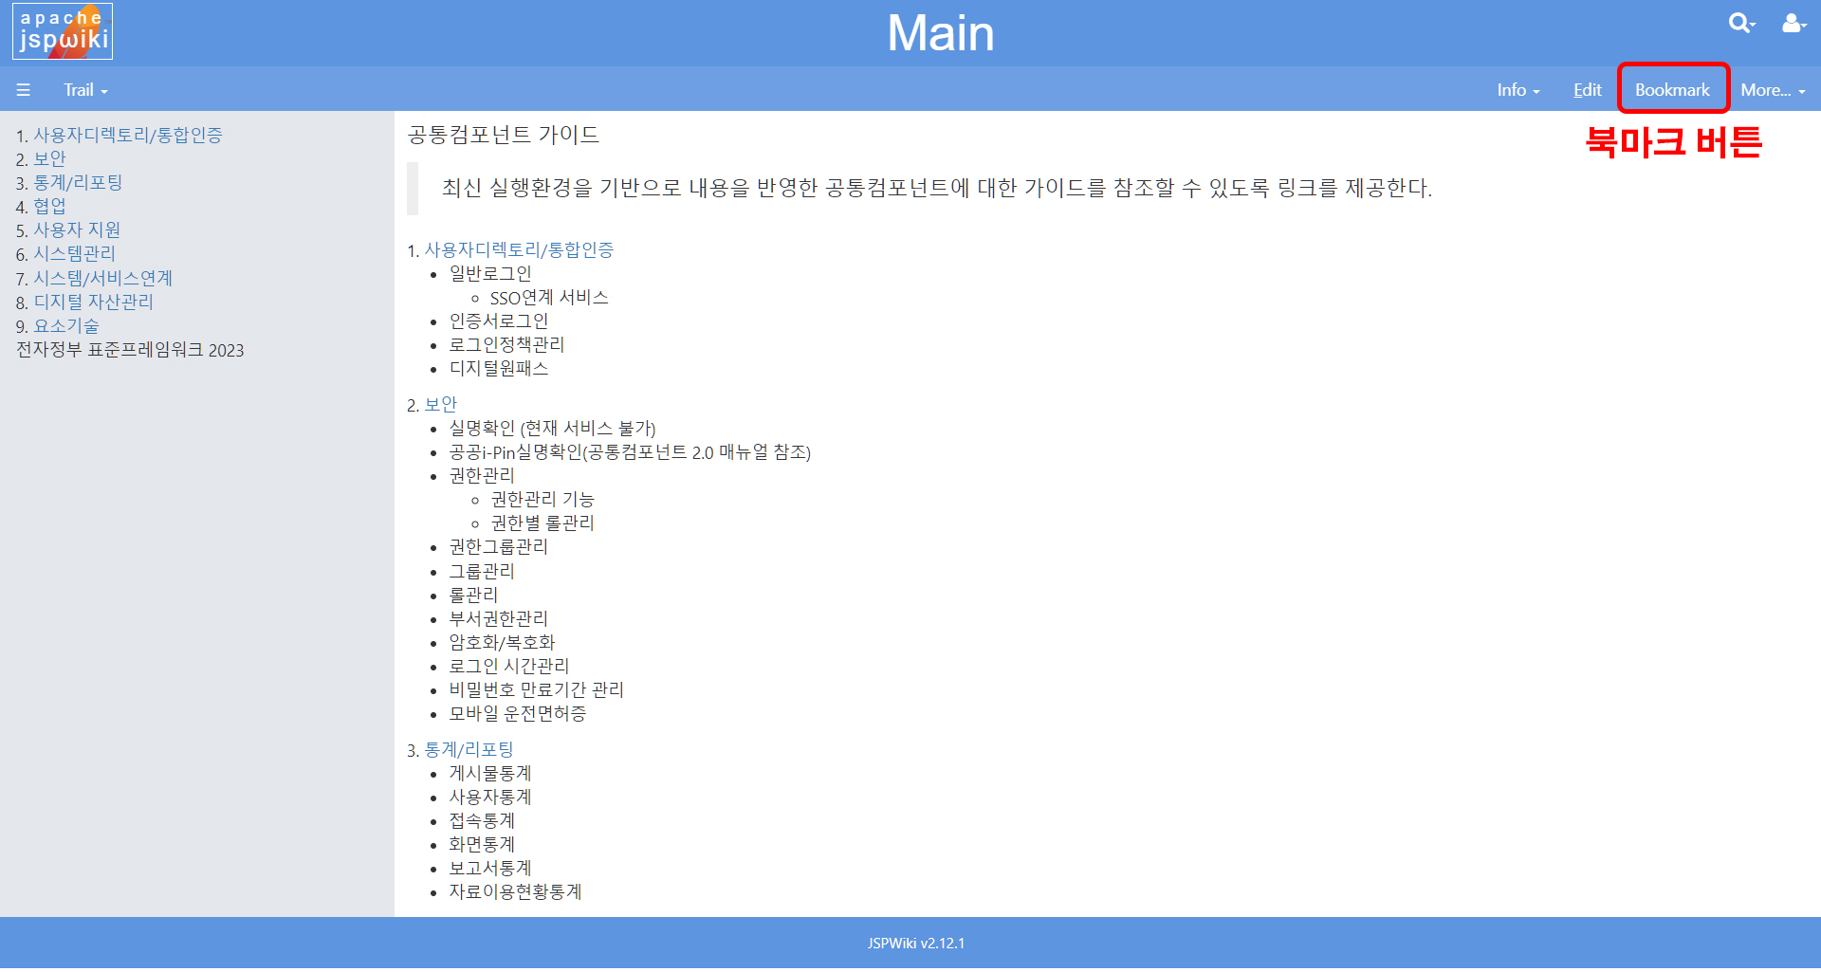Open sidebar link 사용자 지원
This screenshot has width=1821, height=972.
[77, 229]
